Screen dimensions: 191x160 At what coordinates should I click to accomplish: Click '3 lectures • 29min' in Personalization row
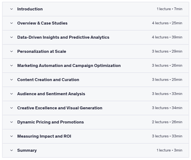tap(167, 51)
